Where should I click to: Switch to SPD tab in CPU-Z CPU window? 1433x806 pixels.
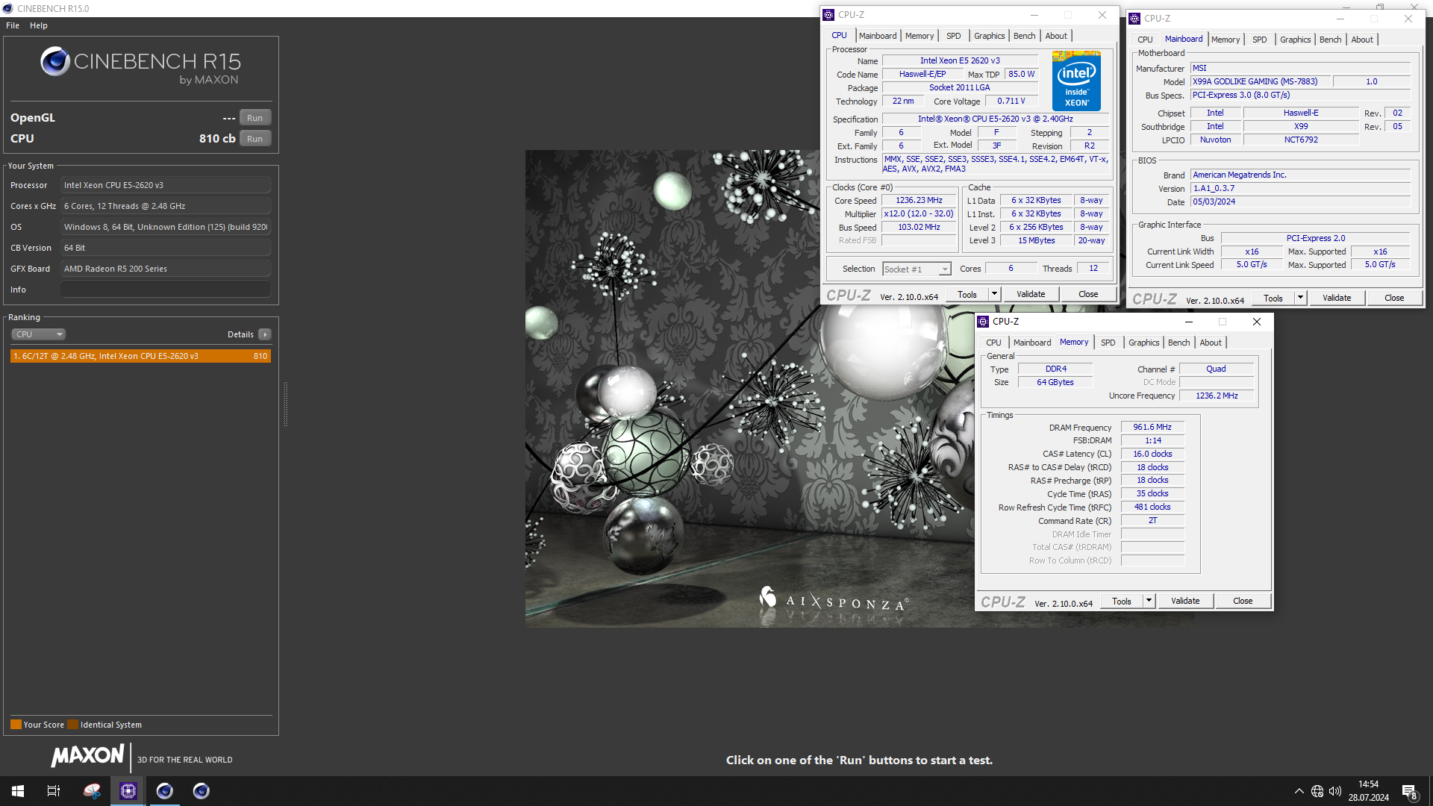[954, 36]
